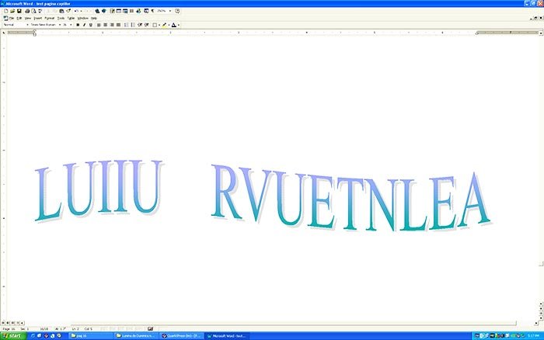Click the Microsoft Word Help icon

(178, 12)
